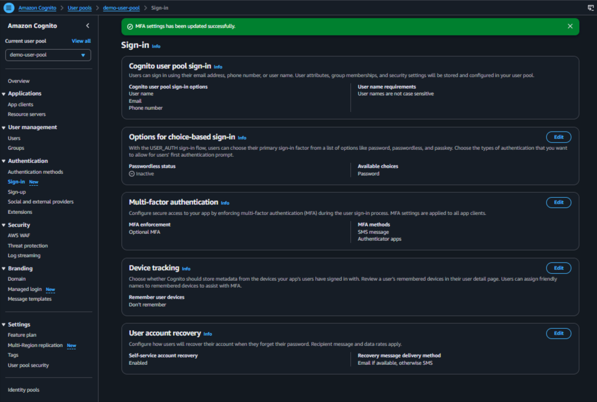Collapse the Security section
The image size is (597, 402).
(4, 225)
